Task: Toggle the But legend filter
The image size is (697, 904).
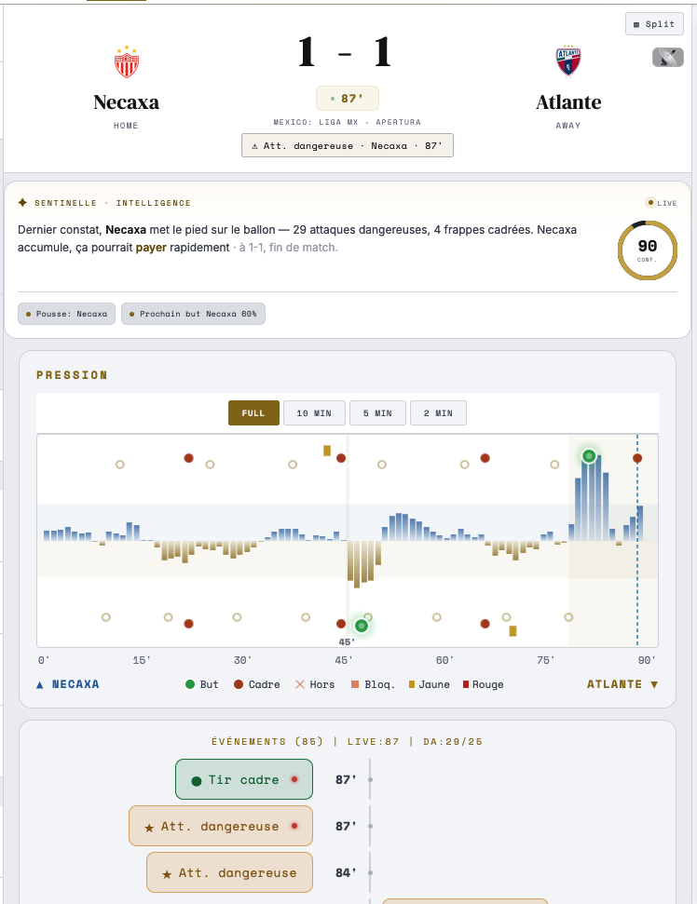Action: (x=202, y=684)
